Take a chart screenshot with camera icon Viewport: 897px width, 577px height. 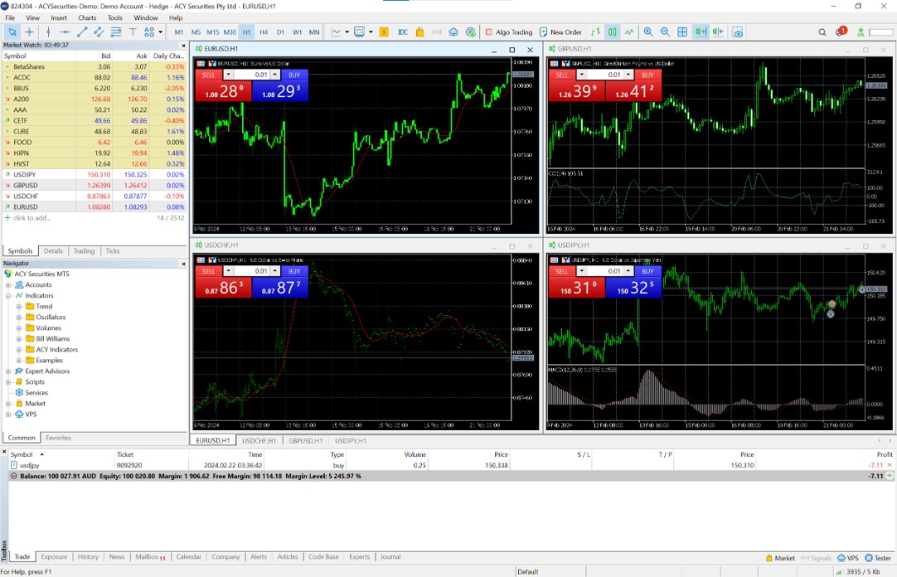(x=738, y=32)
